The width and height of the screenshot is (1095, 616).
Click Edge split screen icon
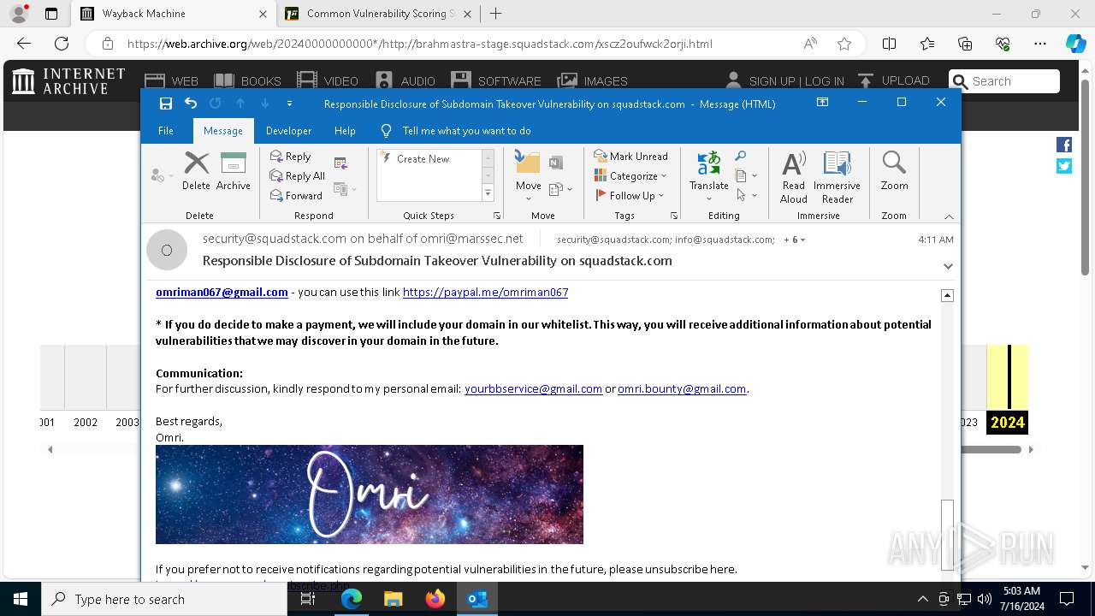[x=889, y=44]
